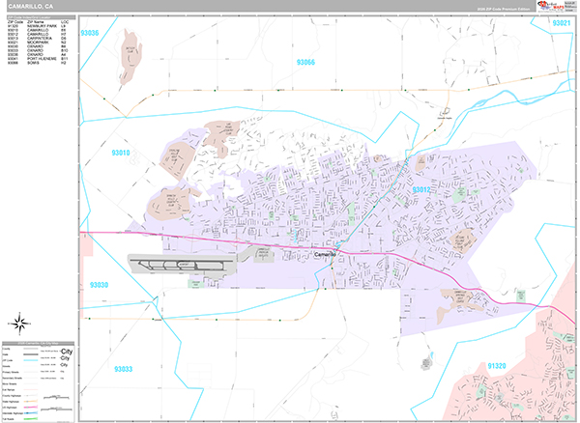
Task: Click the 93021 ZIP label on map
Action: point(564,22)
